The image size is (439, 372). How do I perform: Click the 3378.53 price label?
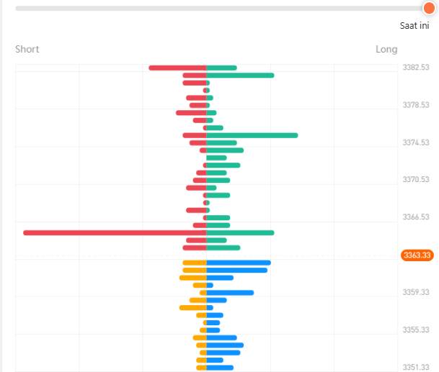(416, 105)
